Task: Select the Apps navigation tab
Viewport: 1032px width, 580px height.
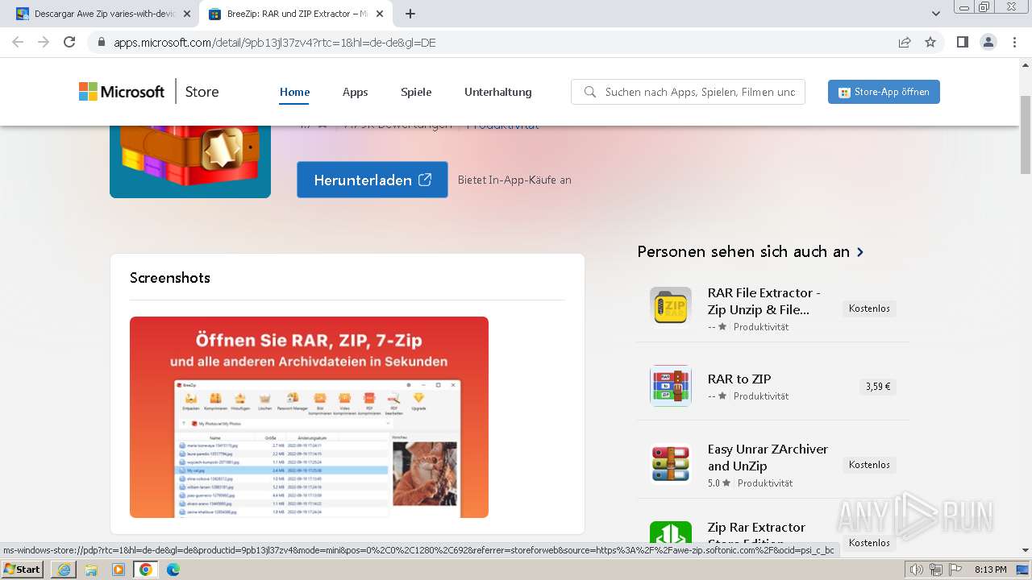Action: (x=355, y=92)
